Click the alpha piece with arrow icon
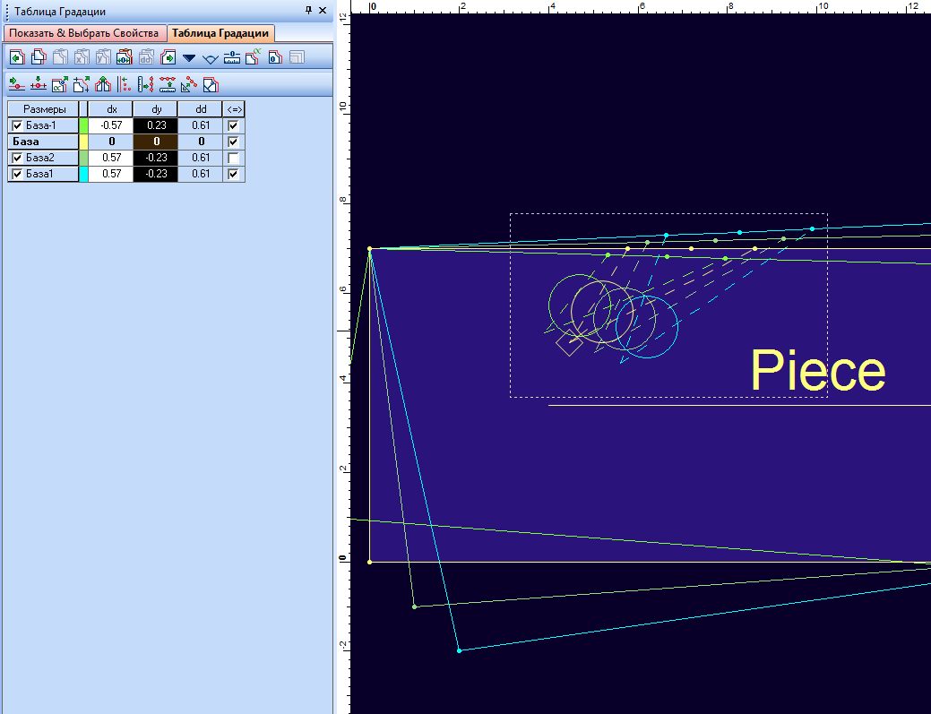Screen dimensions: 931x714 point(60,84)
